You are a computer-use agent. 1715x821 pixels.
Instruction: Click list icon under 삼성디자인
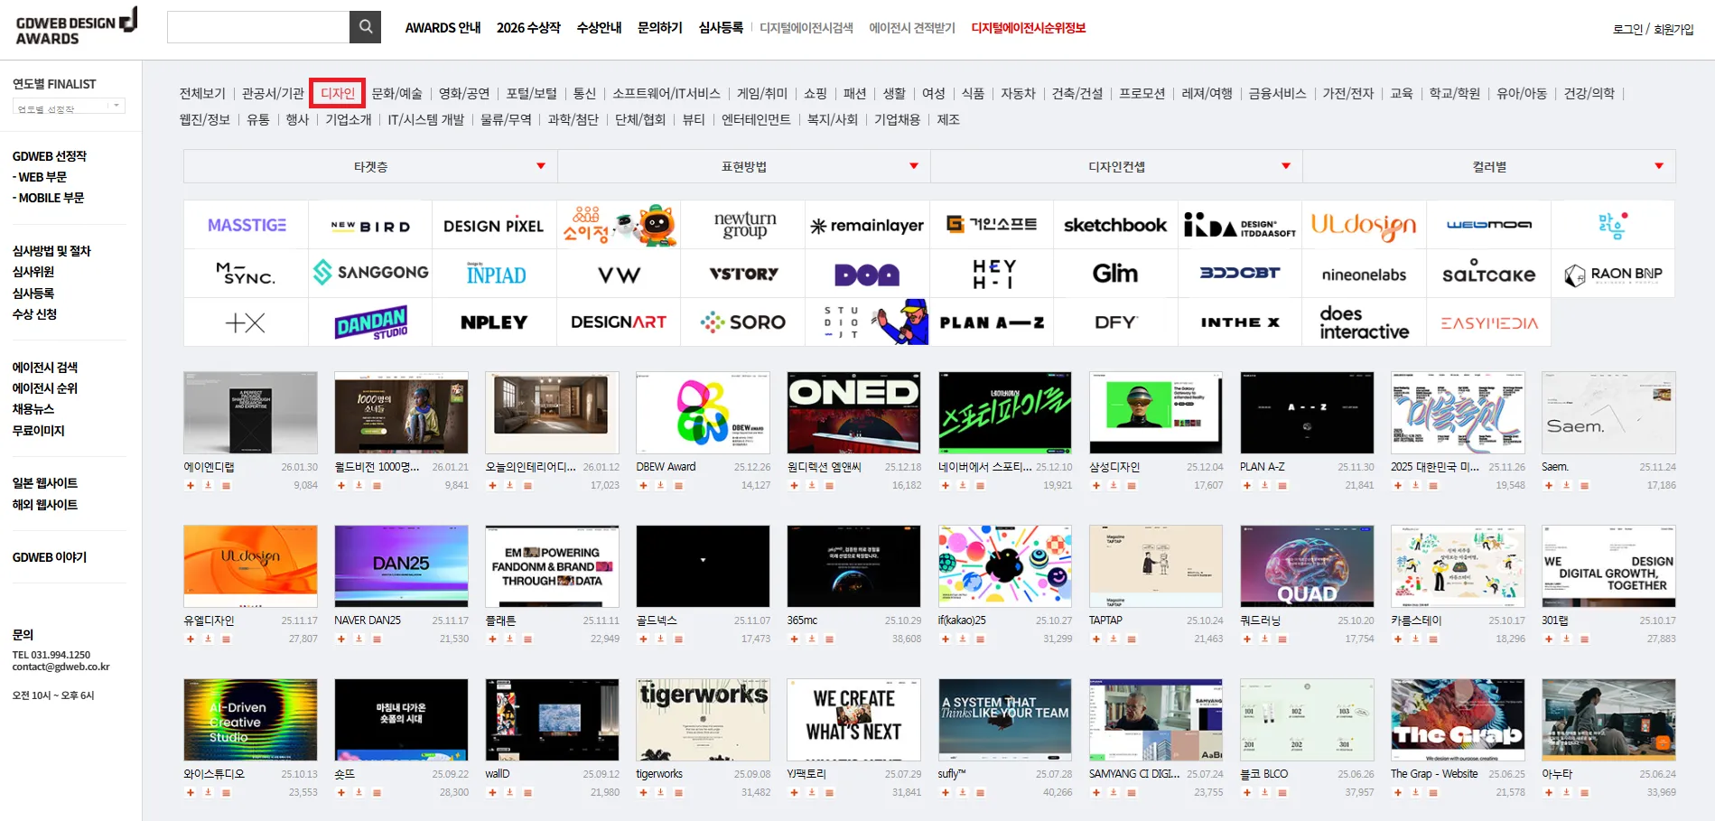(x=1132, y=486)
